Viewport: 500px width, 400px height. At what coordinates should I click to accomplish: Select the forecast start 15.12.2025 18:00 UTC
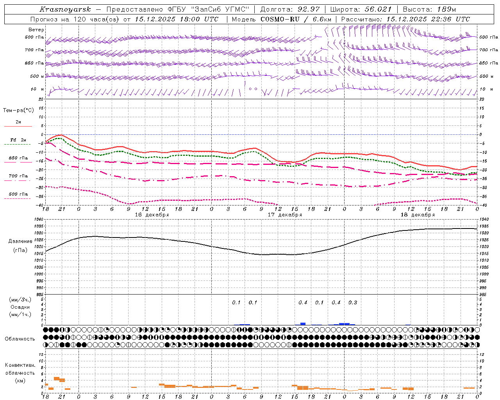pyautogui.click(x=177, y=19)
